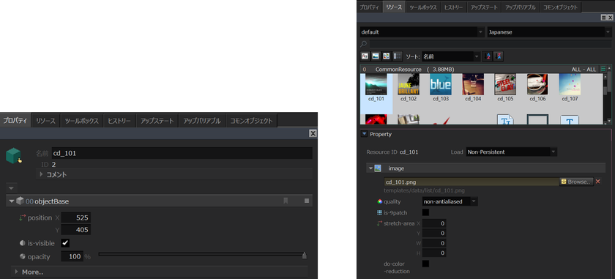Open the ヒストリー tab in left panel
The width and height of the screenshot is (615, 279).
point(119,121)
